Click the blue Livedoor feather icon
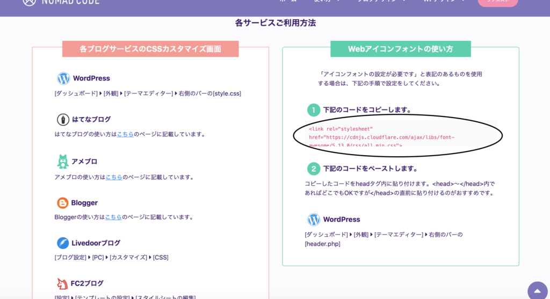550x299 pixels. tap(63, 243)
